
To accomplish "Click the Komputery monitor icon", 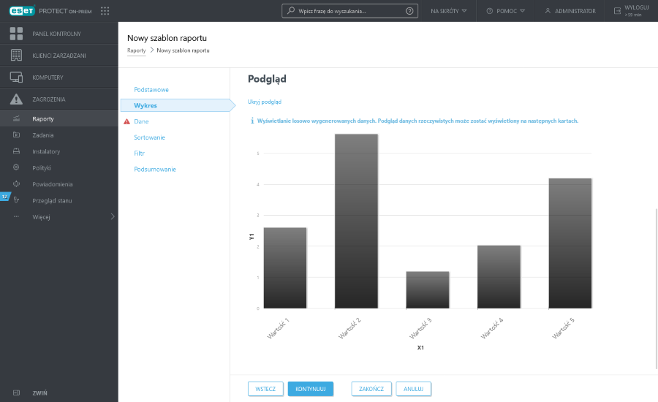I will (x=16, y=77).
